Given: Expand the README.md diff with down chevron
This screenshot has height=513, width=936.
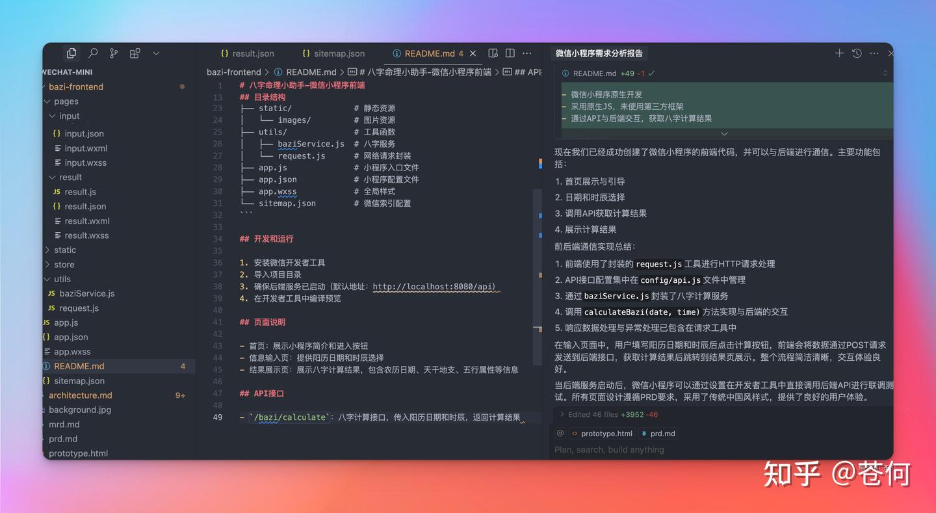Looking at the screenshot, I should point(724,133).
